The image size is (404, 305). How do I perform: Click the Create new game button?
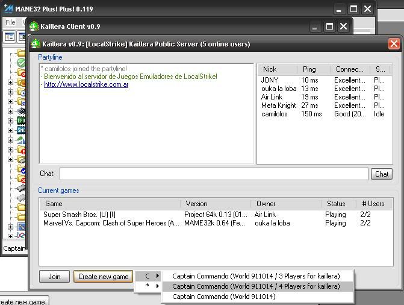tap(104, 277)
